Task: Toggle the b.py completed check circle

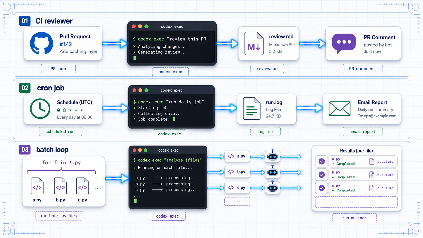Action: click(322, 175)
